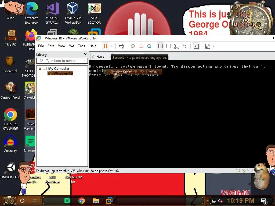Screen dimensions: 275x206
Task: Open the moon girl desktop icon
Action: pos(10,64)
